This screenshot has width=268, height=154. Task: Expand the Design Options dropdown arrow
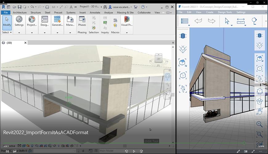point(45,33)
